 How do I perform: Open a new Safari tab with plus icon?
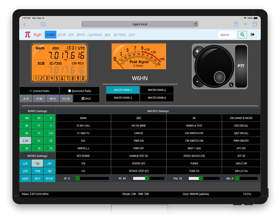pos(245,24)
